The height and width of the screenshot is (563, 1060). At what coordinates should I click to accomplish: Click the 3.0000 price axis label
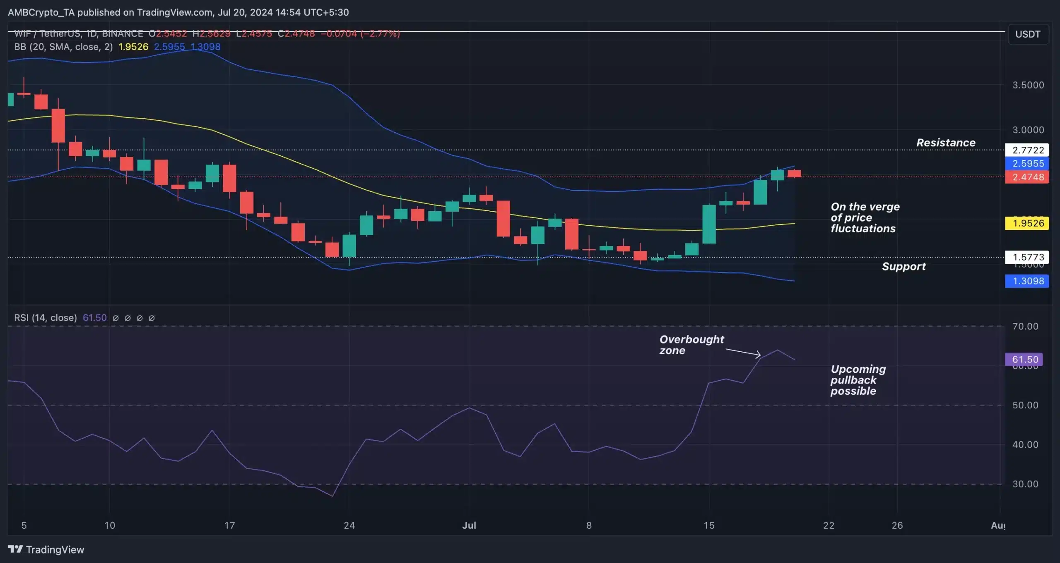[1028, 130]
